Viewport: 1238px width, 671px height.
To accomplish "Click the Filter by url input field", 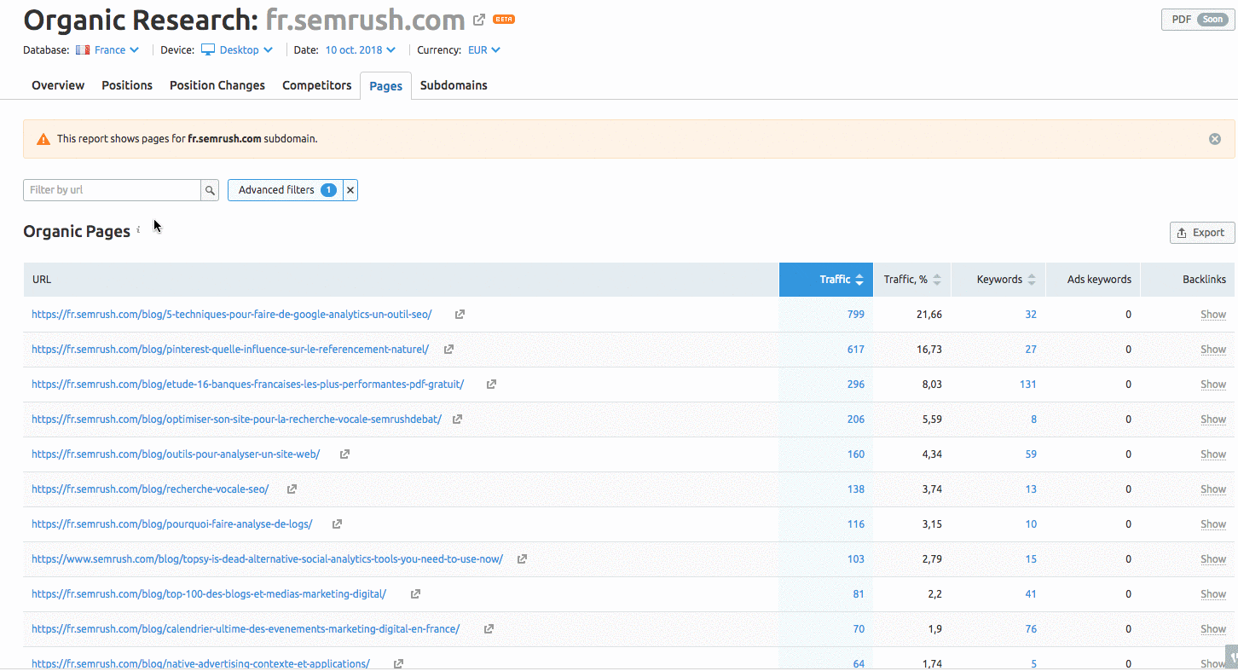I will [112, 190].
